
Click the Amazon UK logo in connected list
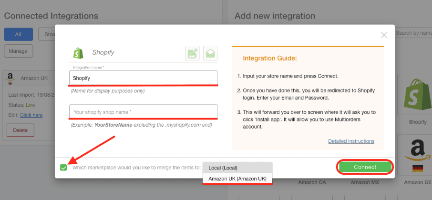pos(11,79)
